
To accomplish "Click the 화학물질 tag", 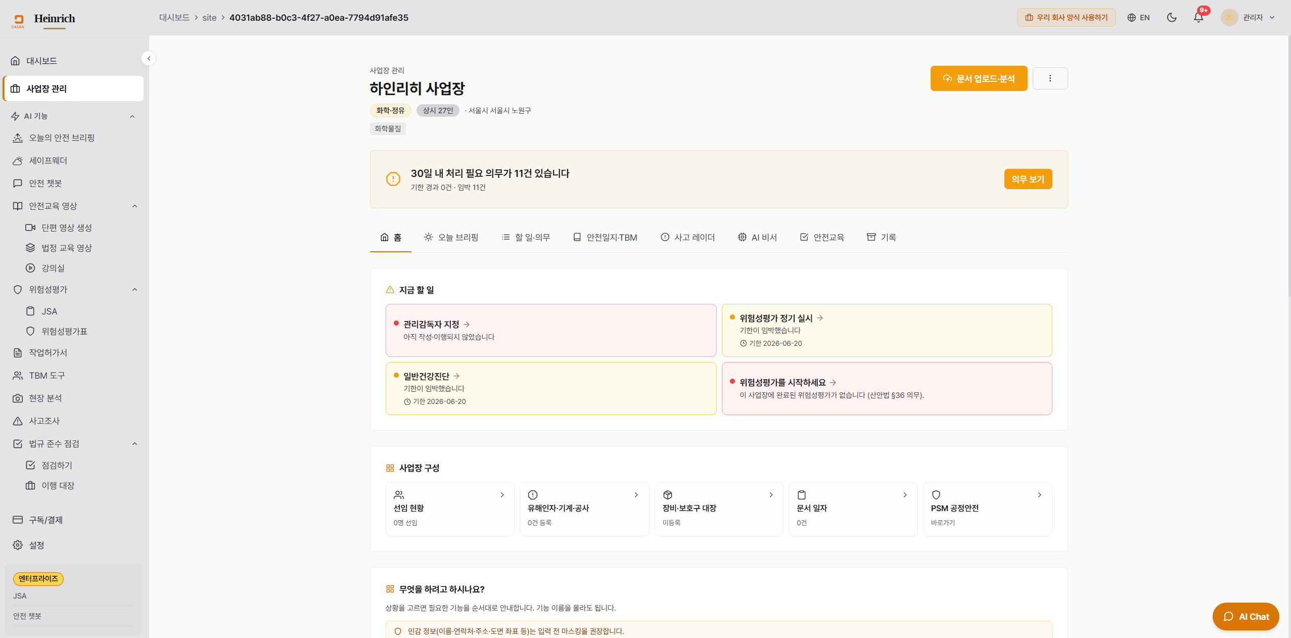I will [x=388, y=128].
